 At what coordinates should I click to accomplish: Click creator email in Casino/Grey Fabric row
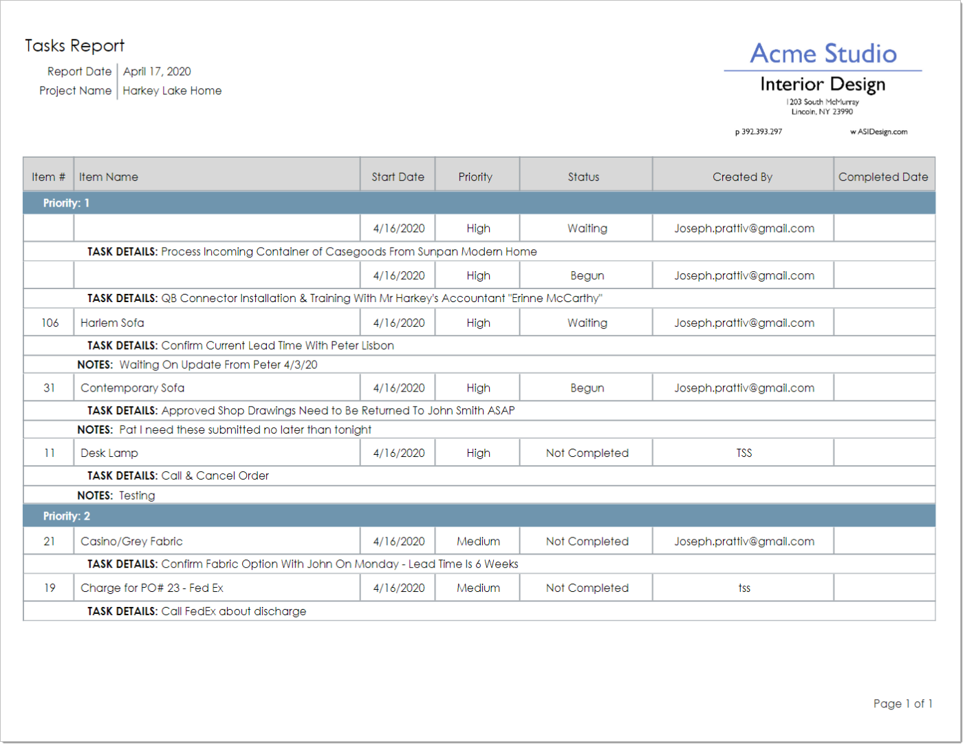pos(744,542)
